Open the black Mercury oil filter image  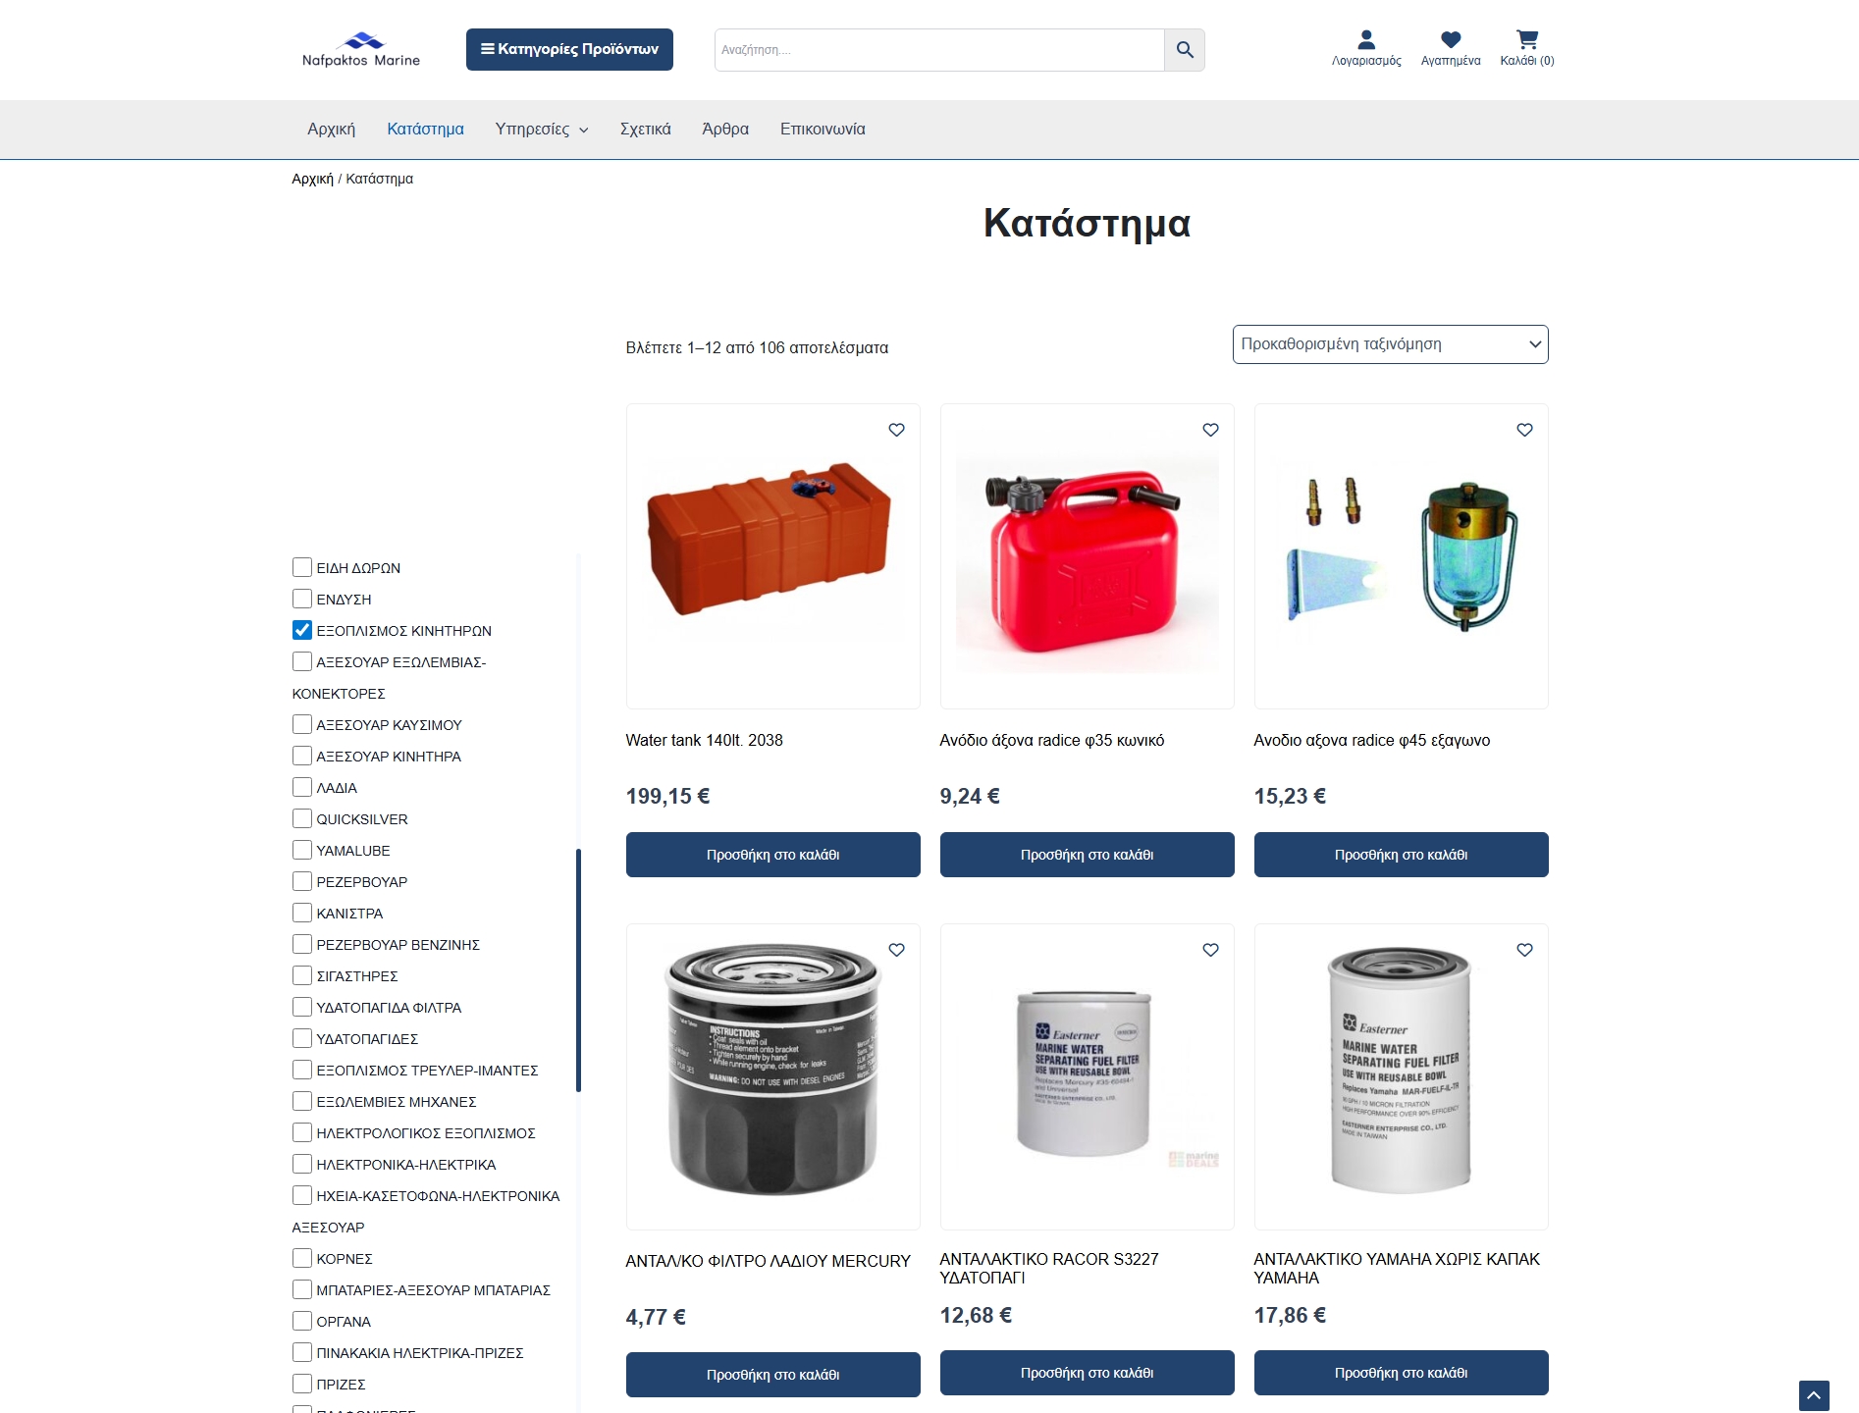773,1076
